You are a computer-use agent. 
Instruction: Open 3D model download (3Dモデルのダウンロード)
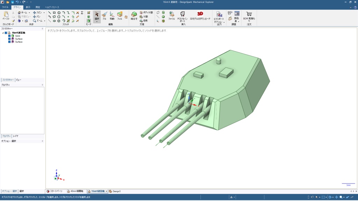[200, 16]
